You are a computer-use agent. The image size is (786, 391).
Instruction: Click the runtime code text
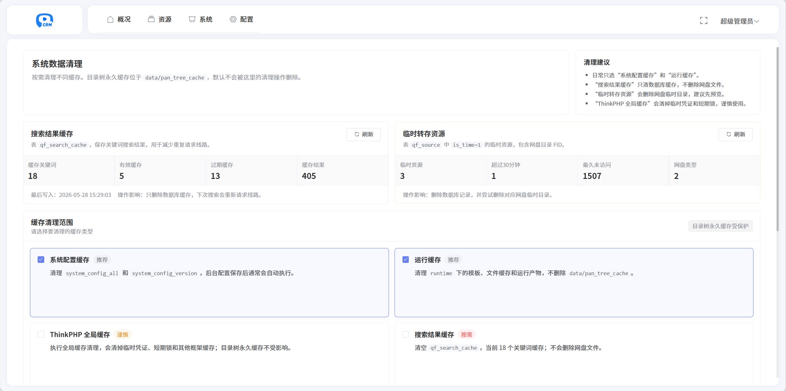pyautogui.click(x=441, y=273)
